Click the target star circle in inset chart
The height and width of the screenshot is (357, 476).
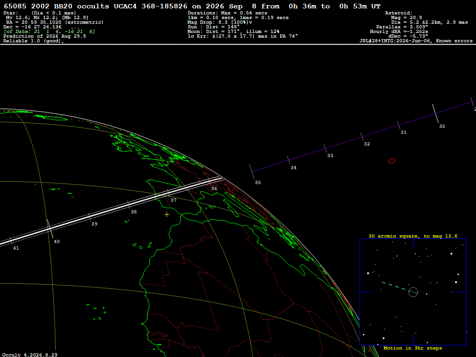click(413, 292)
